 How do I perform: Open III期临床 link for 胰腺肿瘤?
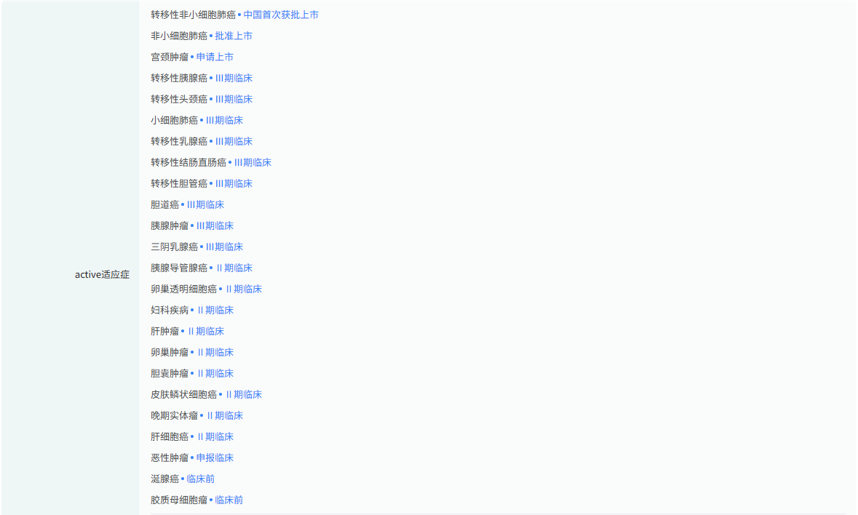(x=215, y=225)
